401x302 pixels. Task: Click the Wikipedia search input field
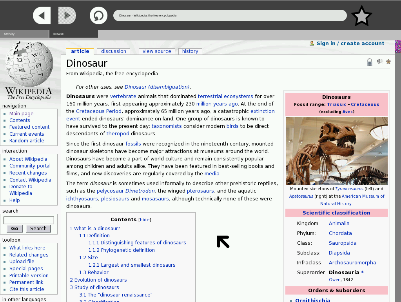point(29,220)
